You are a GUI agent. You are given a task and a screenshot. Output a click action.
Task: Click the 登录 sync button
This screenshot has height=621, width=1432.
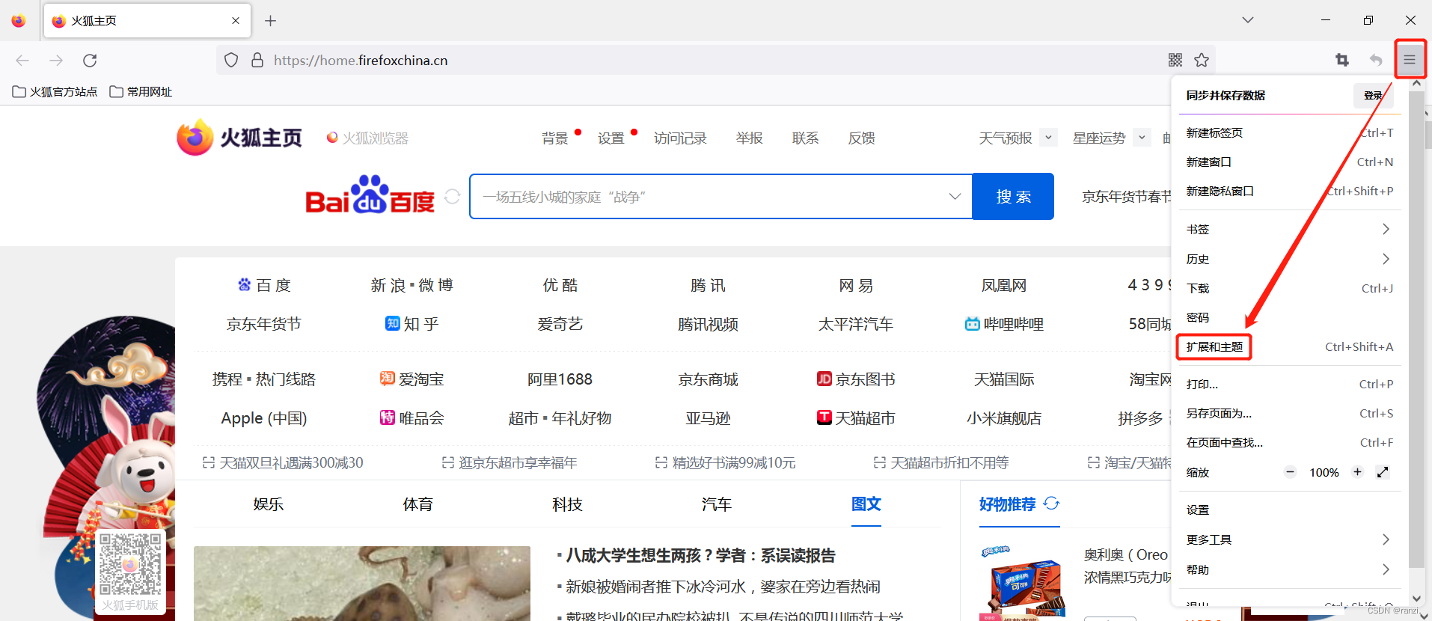pos(1372,95)
